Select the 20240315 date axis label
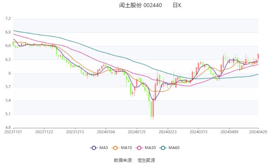Viewport: 269px width, 163px height. point(198,132)
